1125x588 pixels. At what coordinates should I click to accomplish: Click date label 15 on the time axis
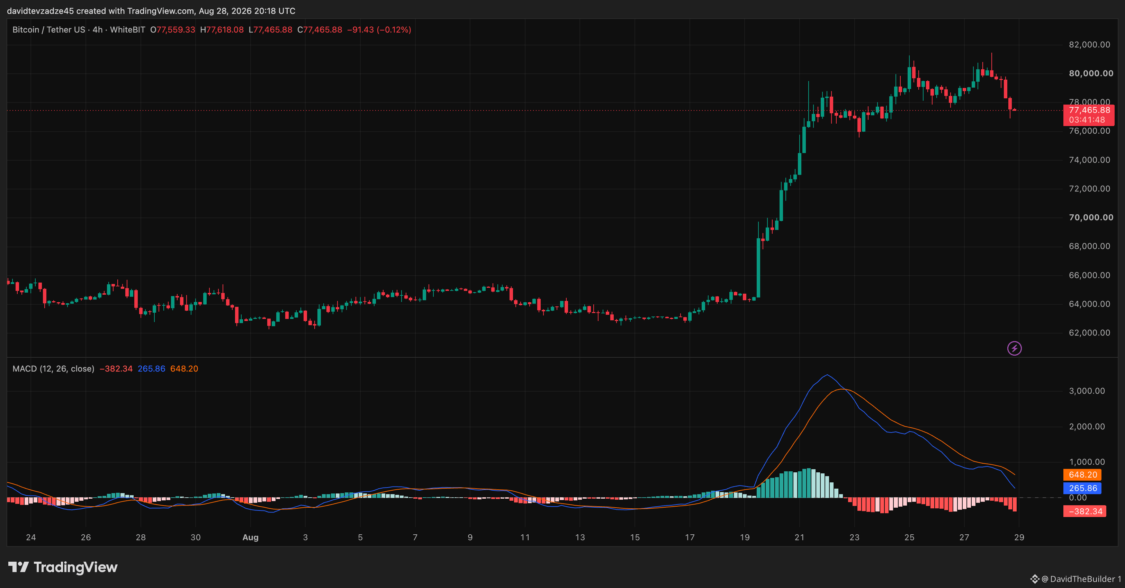(x=634, y=537)
